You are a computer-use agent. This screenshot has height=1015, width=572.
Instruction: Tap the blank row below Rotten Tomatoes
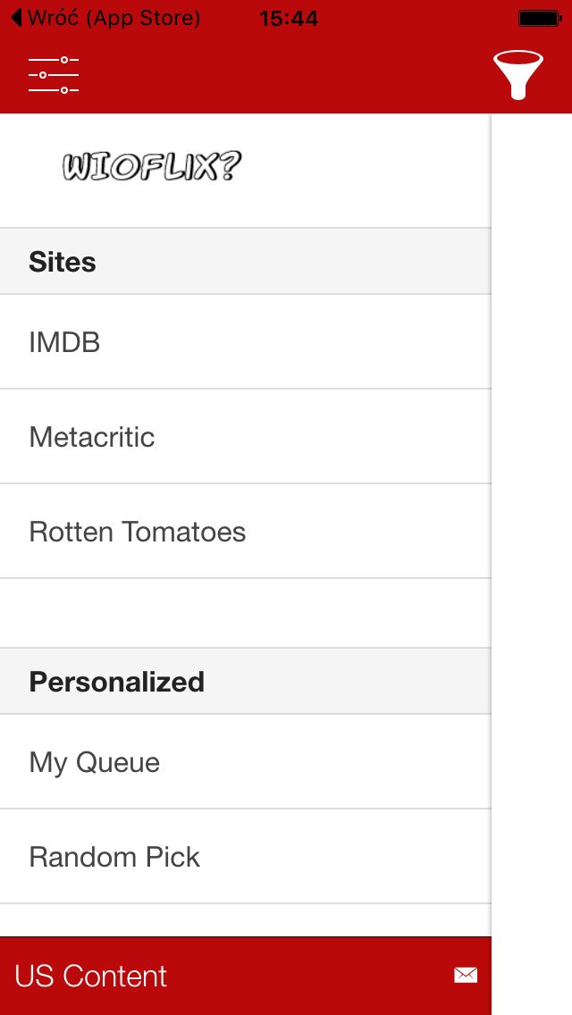coord(246,613)
